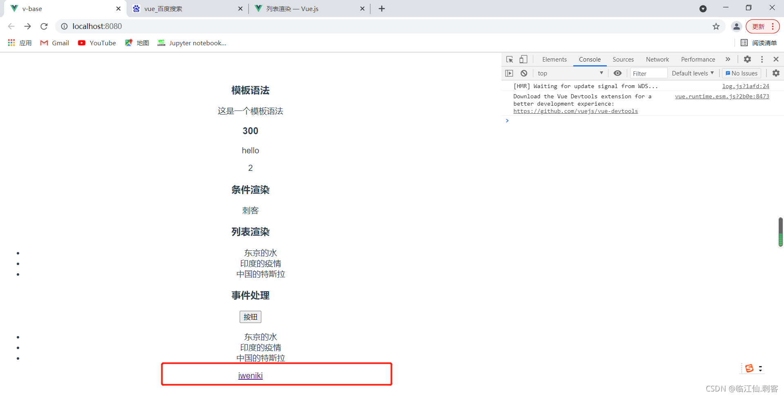Open the apps 应用 bookmark shortcut

[x=20, y=43]
